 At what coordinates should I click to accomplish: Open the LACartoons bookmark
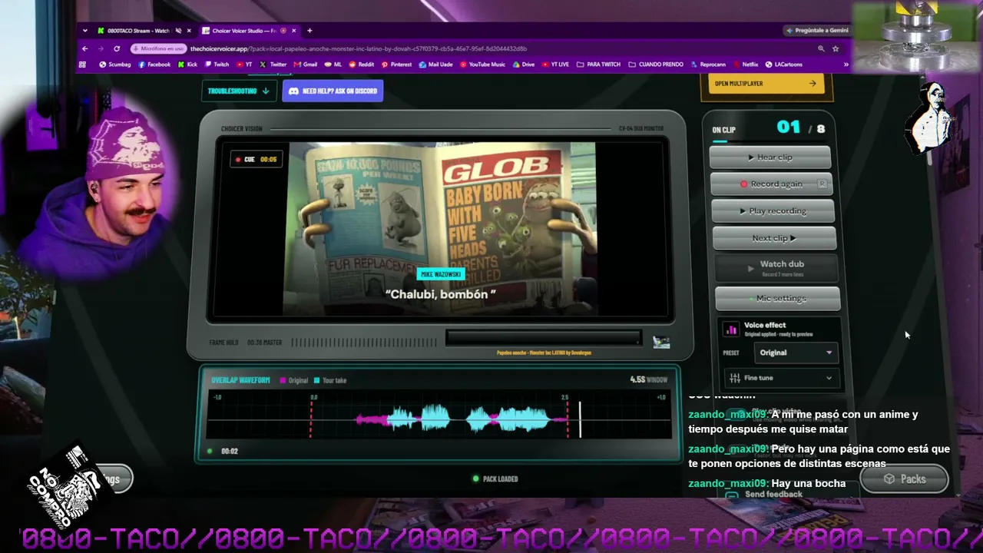click(784, 65)
